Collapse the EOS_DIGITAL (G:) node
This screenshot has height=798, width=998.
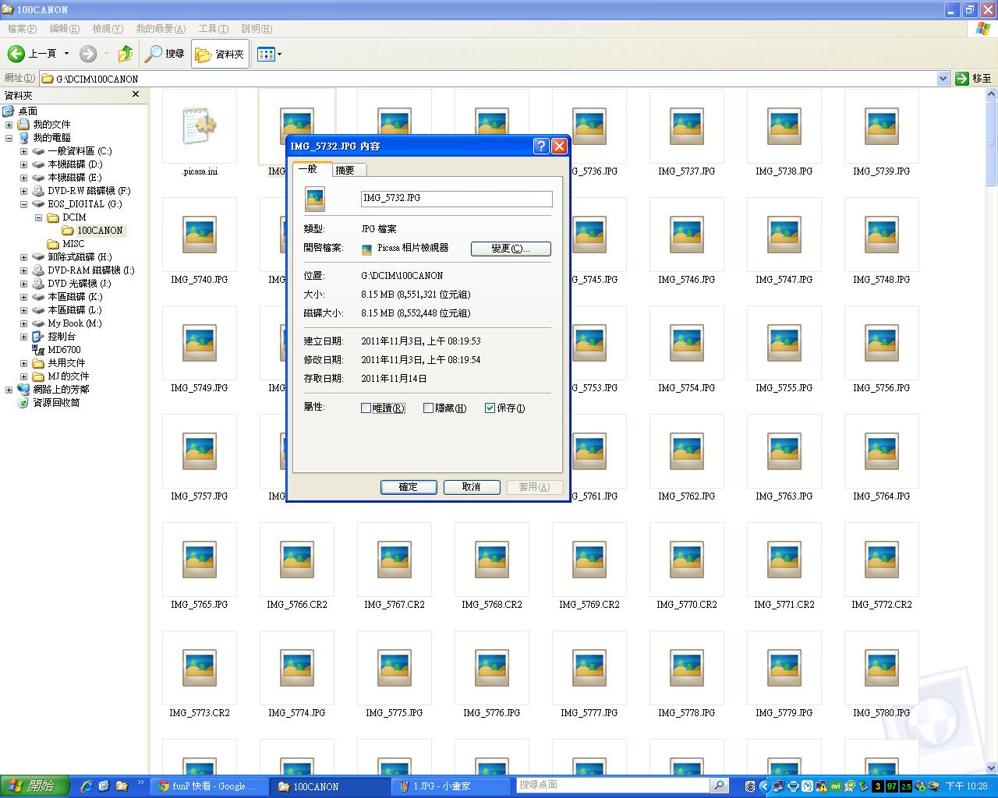(x=23, y=204)
